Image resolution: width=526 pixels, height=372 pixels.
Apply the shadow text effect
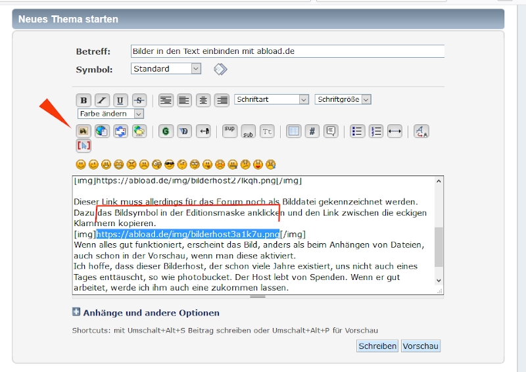(184, 131)
